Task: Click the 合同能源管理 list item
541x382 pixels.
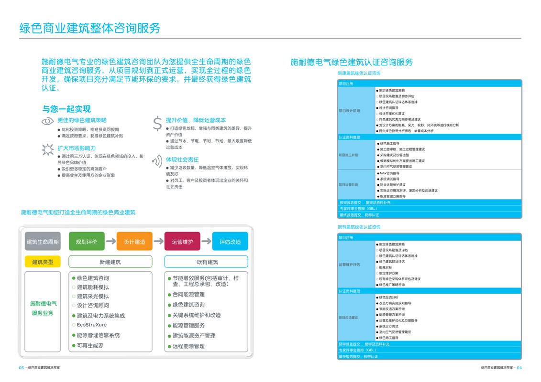Action: [x=187, y=295]
